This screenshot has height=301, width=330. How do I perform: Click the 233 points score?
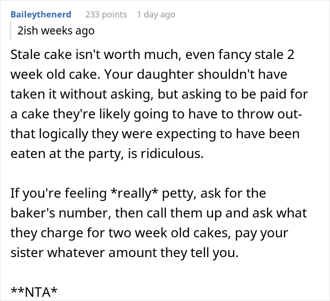point(106,15)
